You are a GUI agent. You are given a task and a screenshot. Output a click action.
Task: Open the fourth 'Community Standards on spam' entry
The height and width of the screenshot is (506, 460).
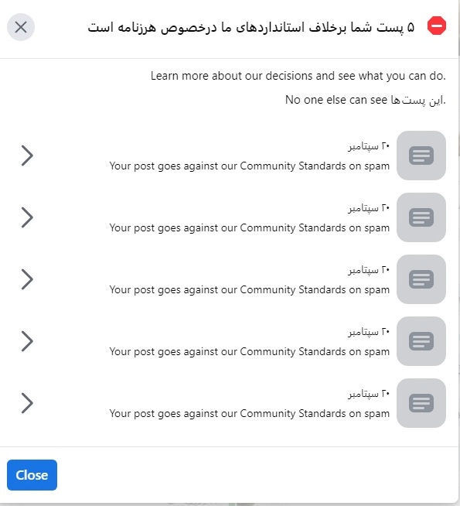249,352
